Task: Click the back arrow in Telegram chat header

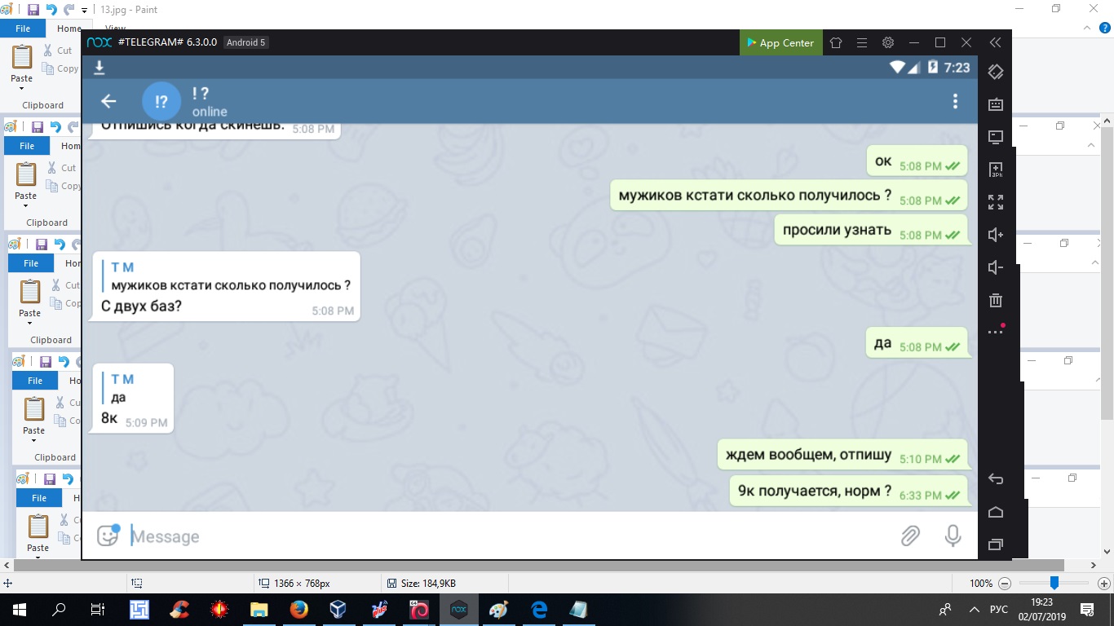Action: (x=108, y=101)
